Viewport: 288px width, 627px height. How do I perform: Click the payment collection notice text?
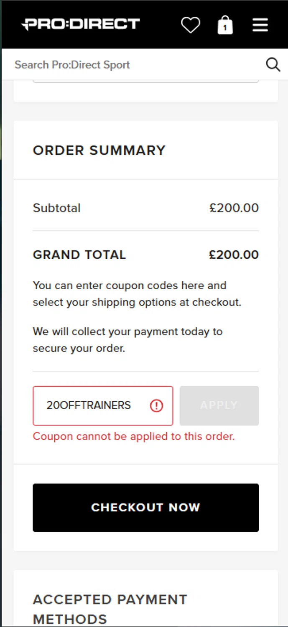(x=127, y=340)
